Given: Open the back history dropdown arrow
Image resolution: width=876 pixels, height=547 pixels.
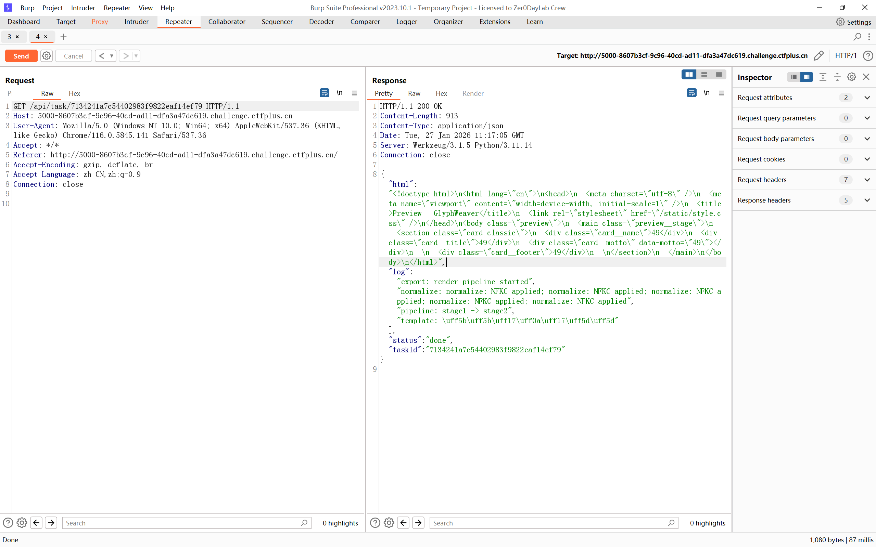Looking at the screenshot, I should pyautogui.click(x=112, y=56).
